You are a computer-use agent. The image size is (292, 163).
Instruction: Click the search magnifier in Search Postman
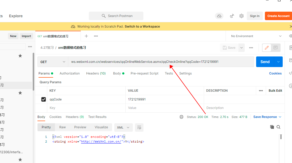(104, 16)
